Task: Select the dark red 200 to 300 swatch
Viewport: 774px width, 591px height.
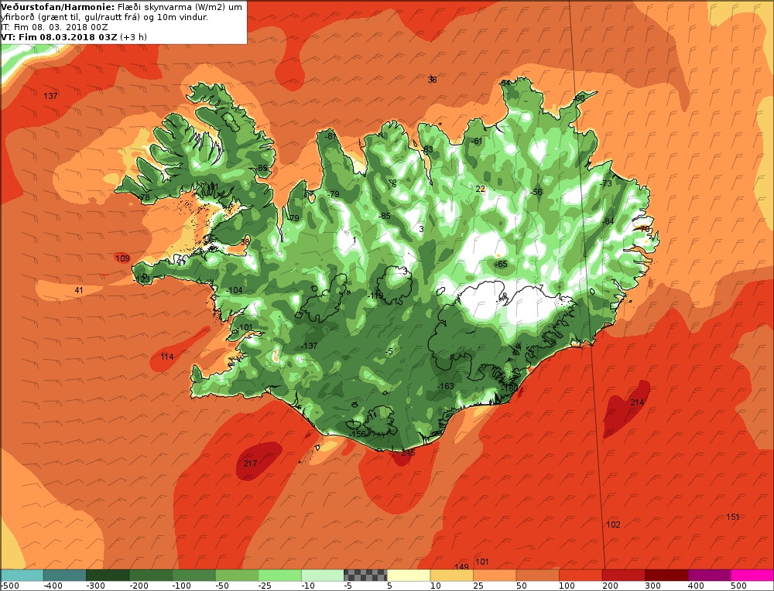Action: click(x=623, y=576)
